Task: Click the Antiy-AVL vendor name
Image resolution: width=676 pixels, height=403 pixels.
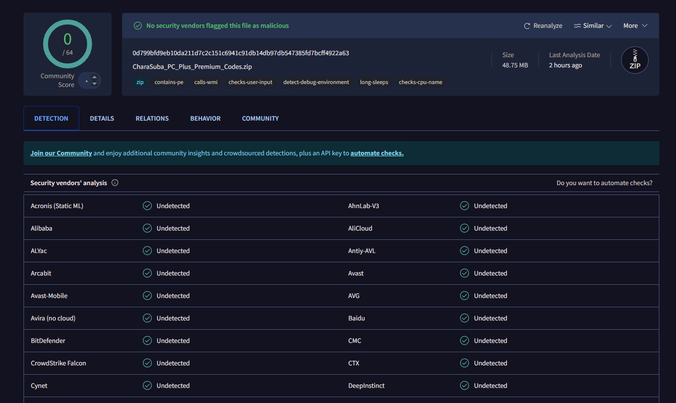Action: (x=362, y=251)
